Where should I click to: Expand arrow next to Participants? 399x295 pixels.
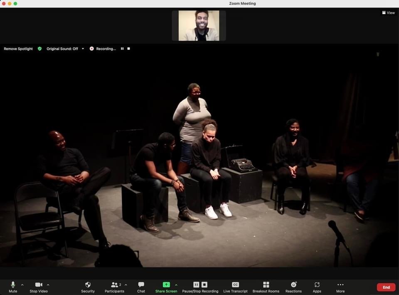[x=126, y=285]
